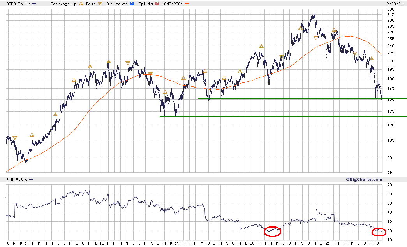Click the year 21 time-axis label
Viewport: 407px width, 247px height.
click(x=328, y=243)
